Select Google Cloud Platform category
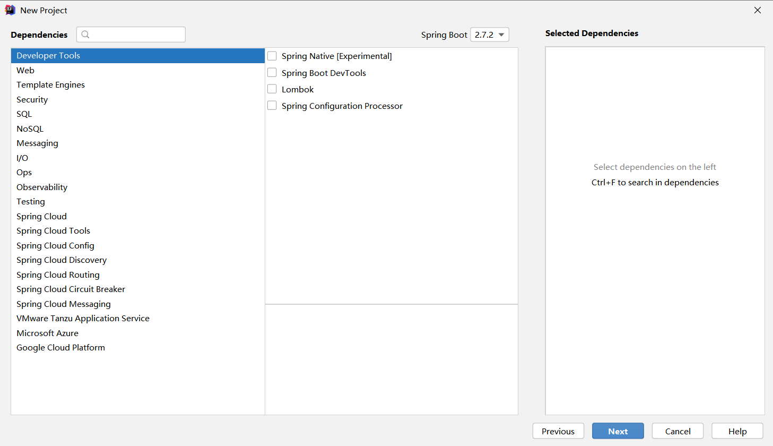 [138, 348]
